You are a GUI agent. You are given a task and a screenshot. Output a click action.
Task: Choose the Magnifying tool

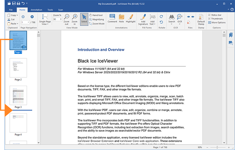point(96,19)
